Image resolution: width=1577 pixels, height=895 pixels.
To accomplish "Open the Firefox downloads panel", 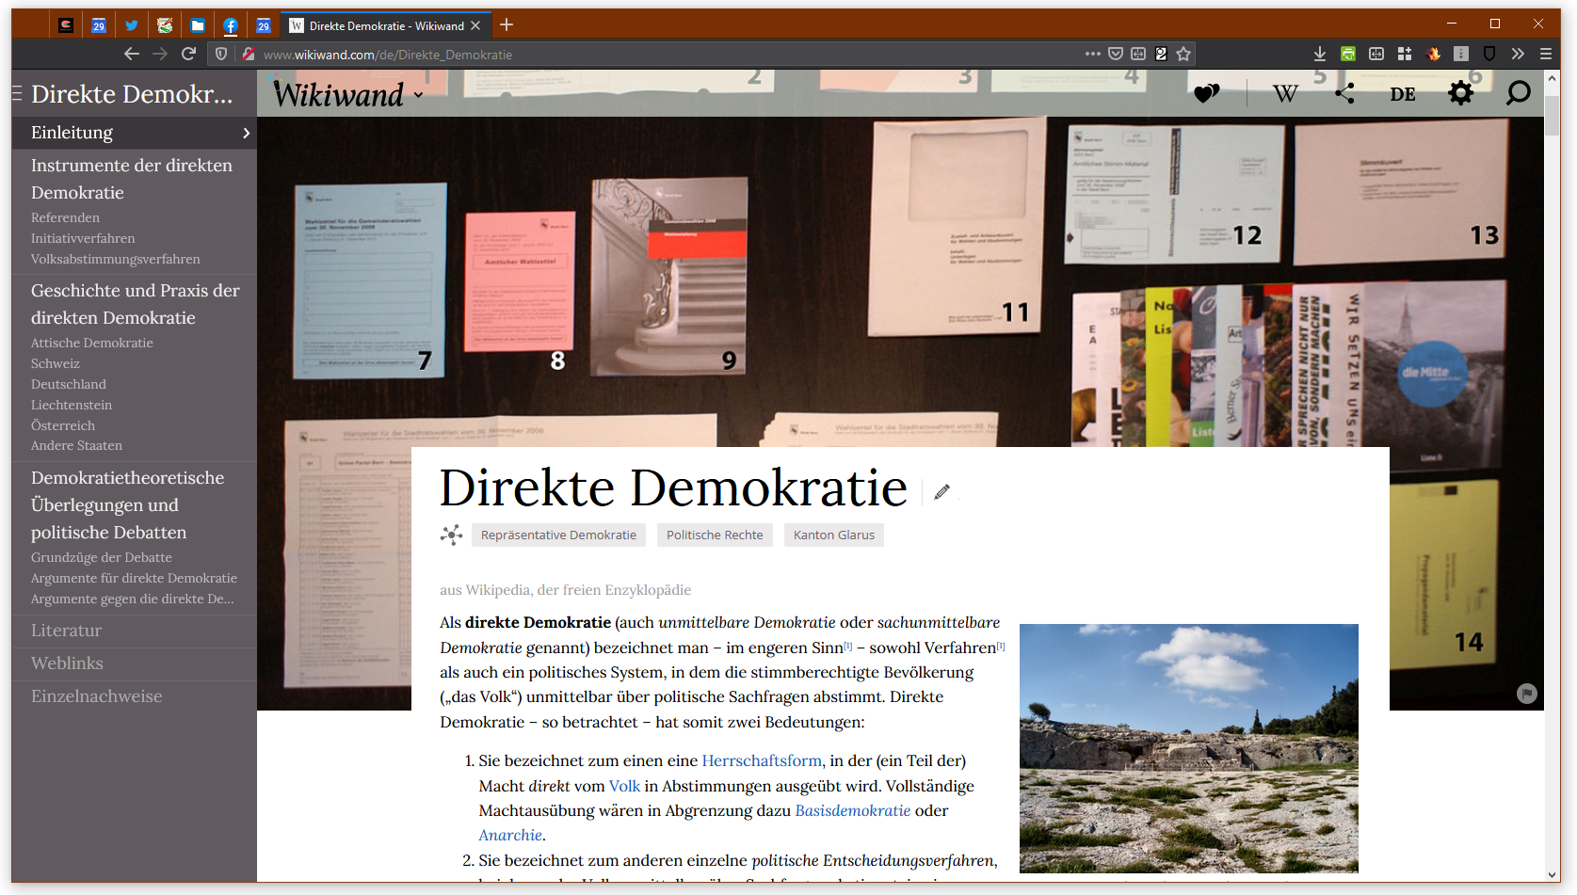I will 1320,55.
